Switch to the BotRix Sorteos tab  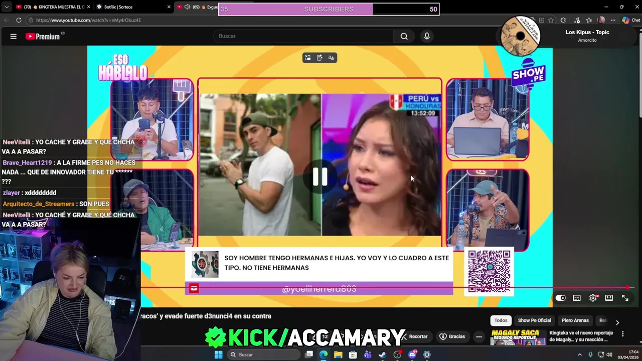click(x=128, y=7)
